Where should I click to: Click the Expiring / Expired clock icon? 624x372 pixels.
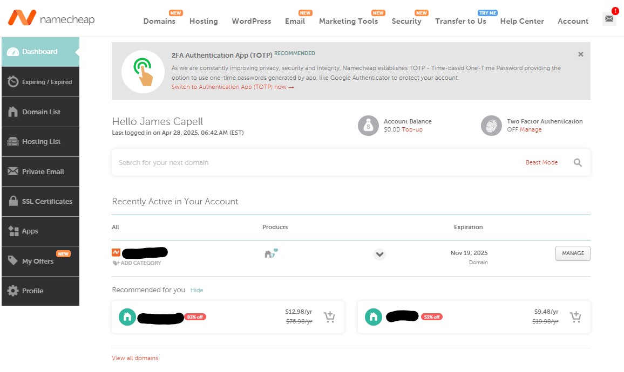point(13,81)
